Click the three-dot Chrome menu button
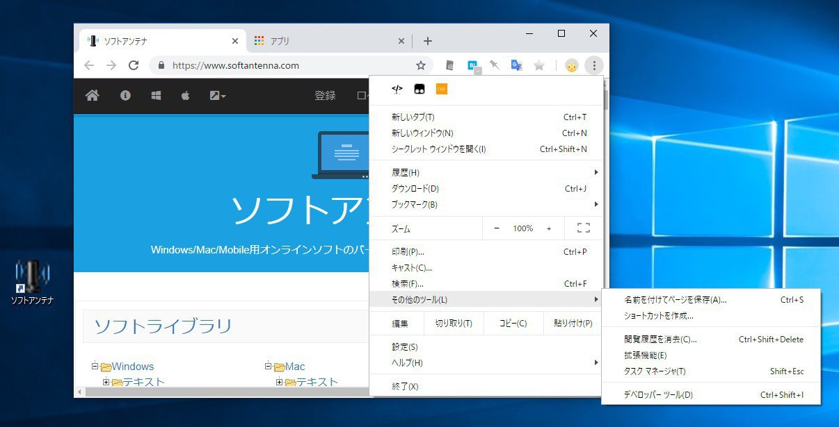This screenshot has width=839, height=427. coord(594,66)
